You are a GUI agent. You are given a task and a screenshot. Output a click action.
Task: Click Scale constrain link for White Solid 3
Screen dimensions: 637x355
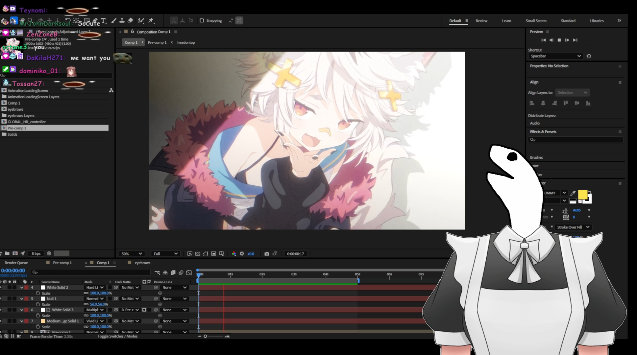(86, 316)
